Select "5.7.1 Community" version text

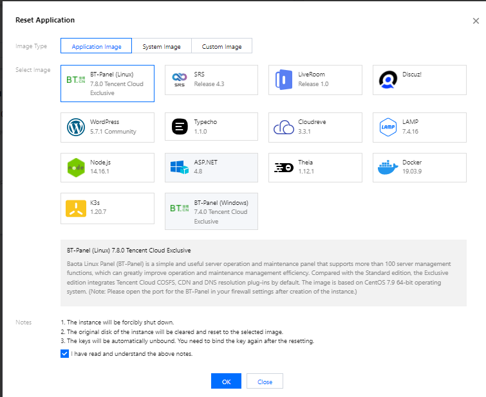(113, 132)
